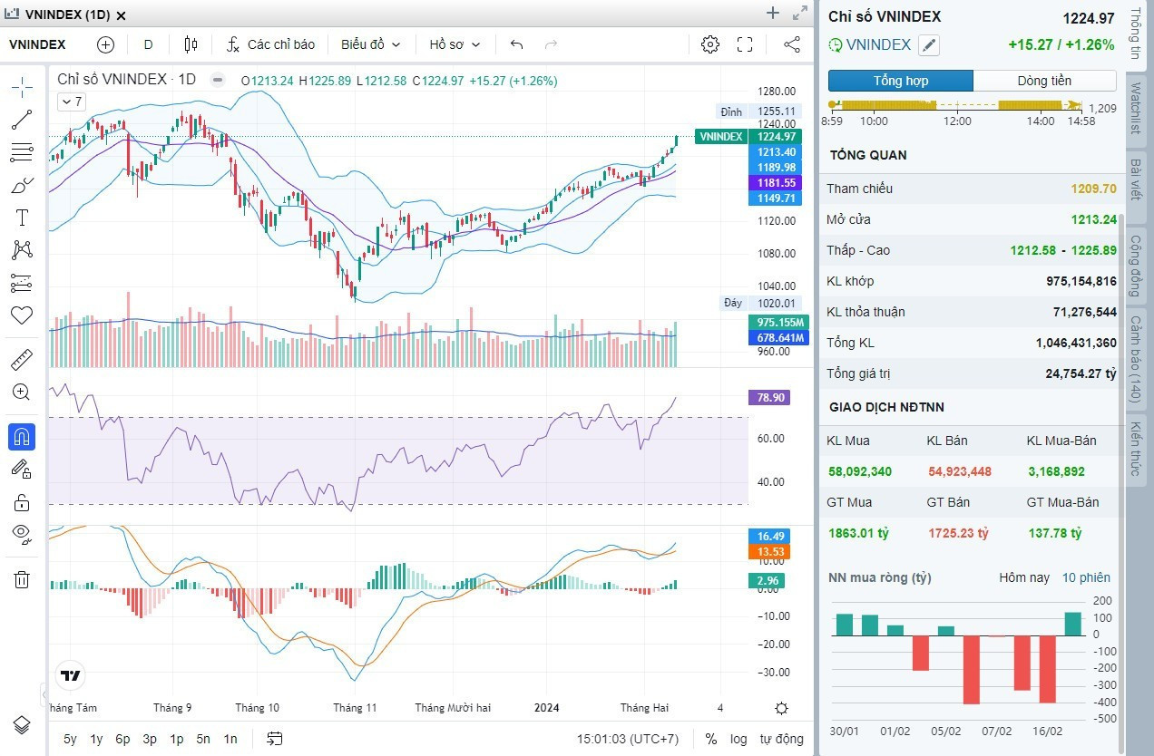
Task: Enter fullscreen mode on the chart
Action: pyautogui.click(x=745, y=44)
